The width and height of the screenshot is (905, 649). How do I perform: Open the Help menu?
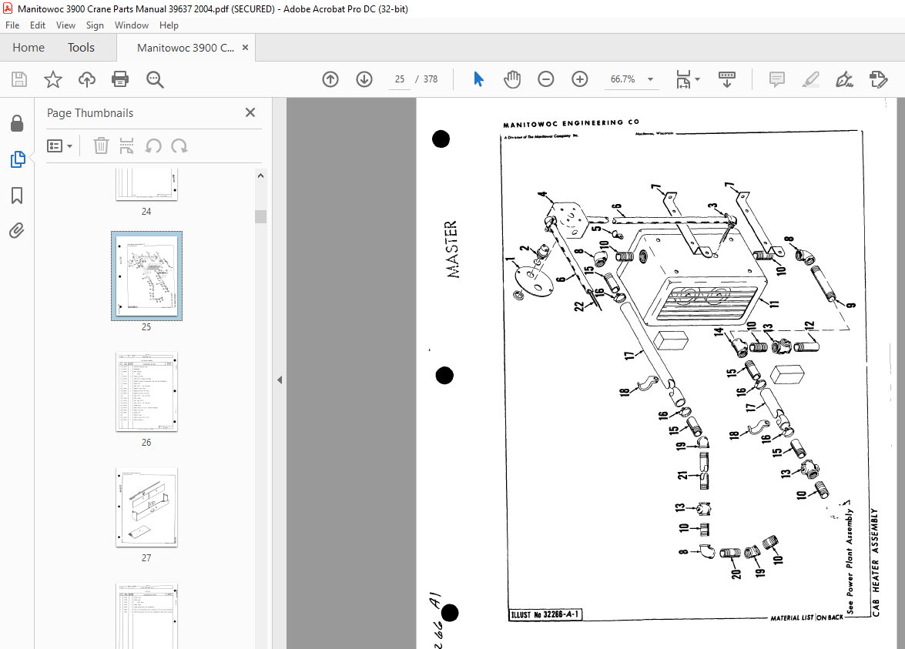[x=169, y=25]
